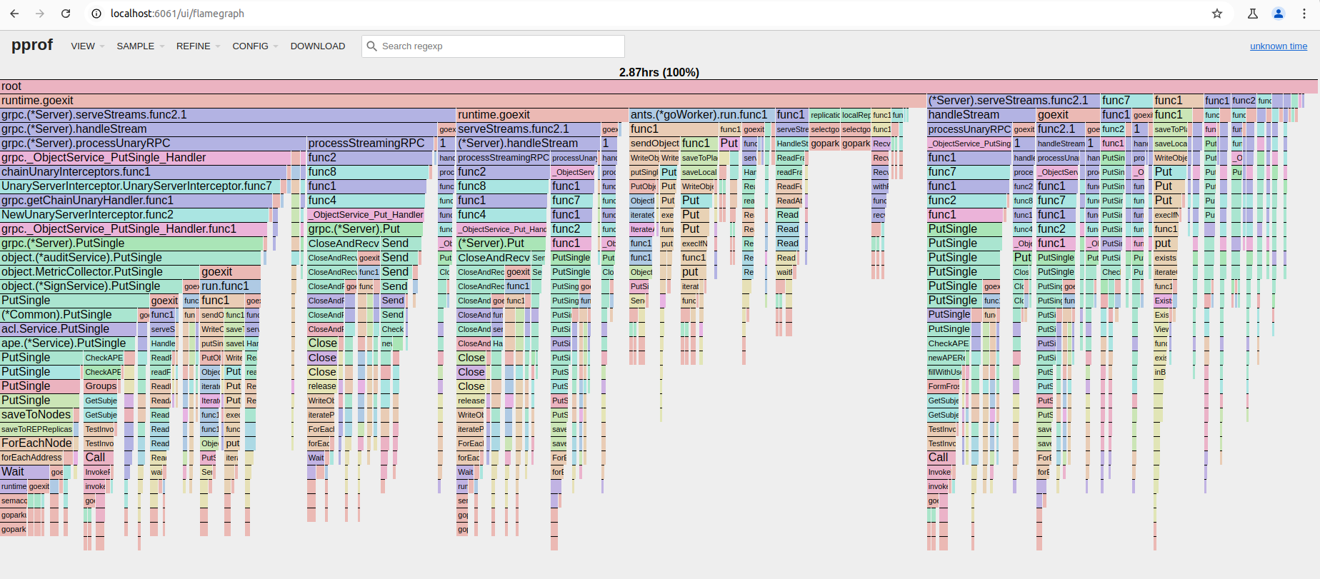The width and height of the screenshot is (1320, 579).
Task: Expand the REFINE menu
Action: tap(198, 46)
